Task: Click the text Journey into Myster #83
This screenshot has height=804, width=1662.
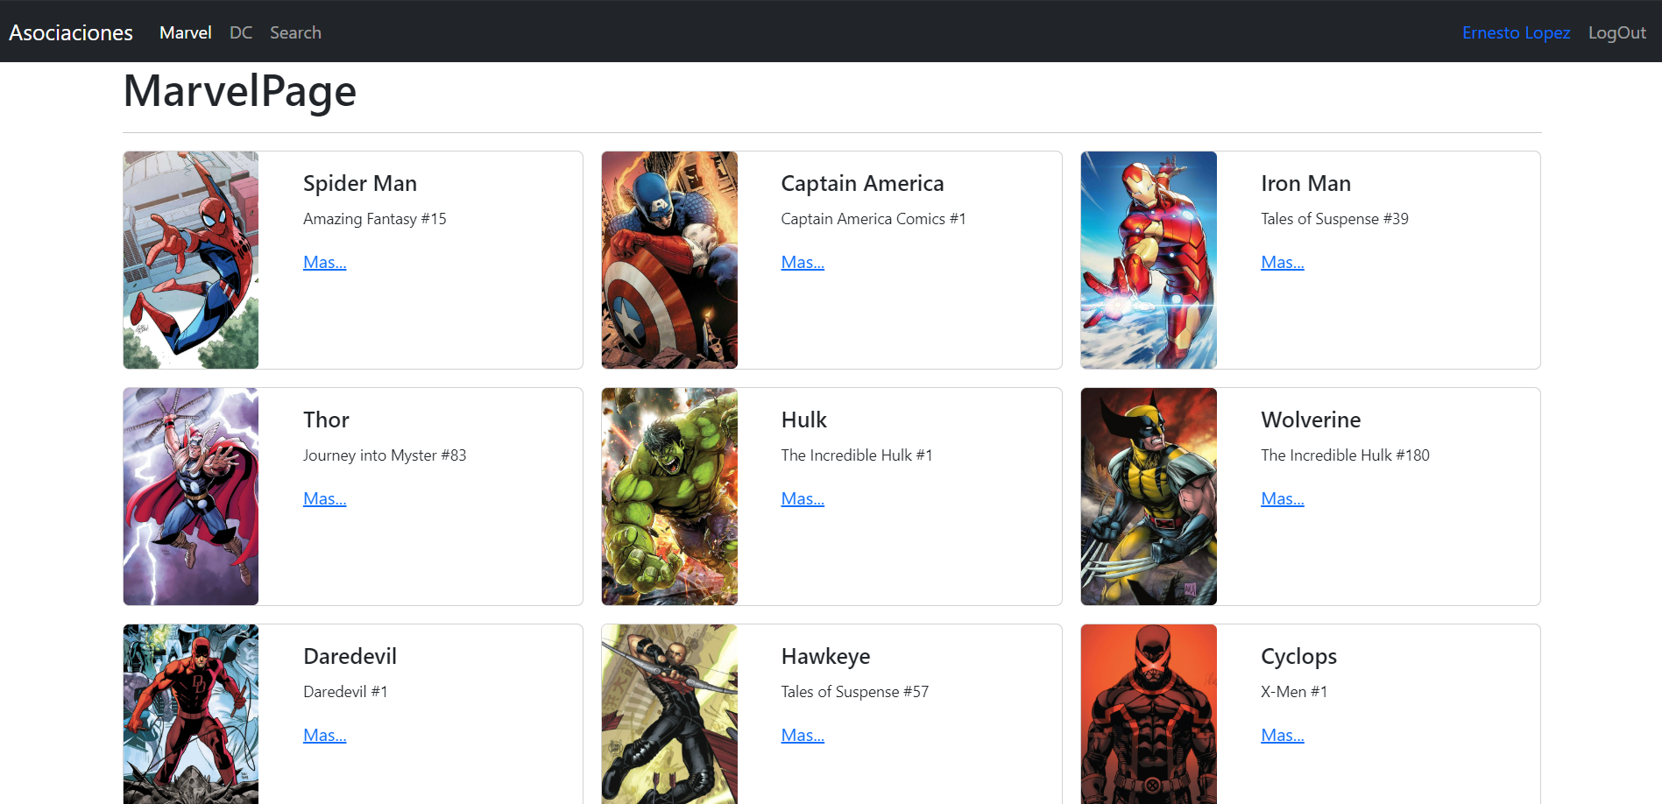Action: [385, 455]
